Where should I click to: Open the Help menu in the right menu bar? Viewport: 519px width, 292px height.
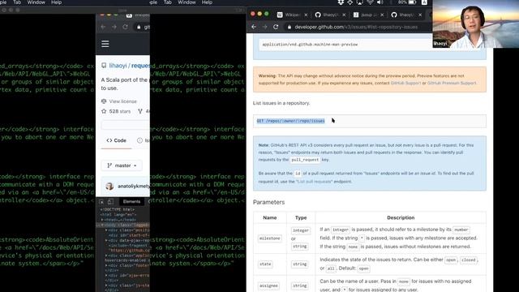207,2
